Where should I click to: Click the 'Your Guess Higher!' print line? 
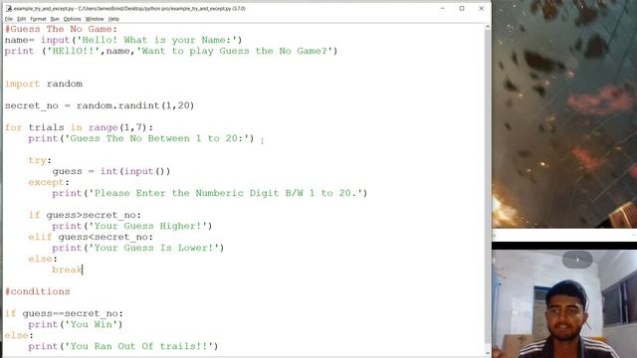tap(132, 226)
